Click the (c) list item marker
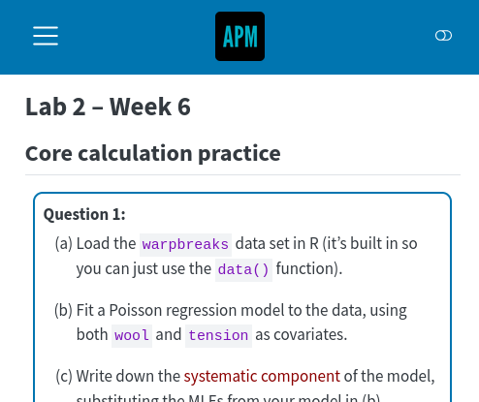 coord(64,376)
